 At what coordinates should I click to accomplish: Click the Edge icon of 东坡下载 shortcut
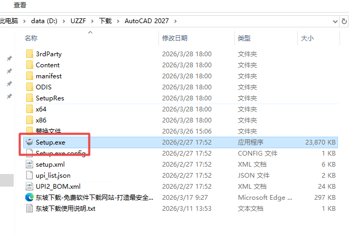click(x=29, y=197)
